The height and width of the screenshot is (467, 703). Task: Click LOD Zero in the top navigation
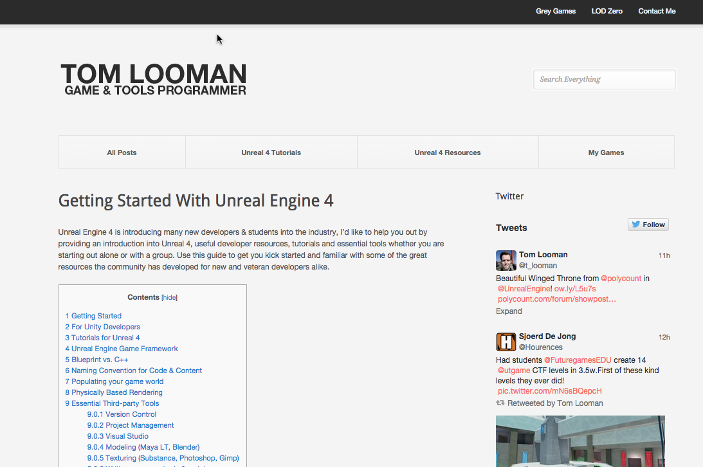(x=607, y=11)
